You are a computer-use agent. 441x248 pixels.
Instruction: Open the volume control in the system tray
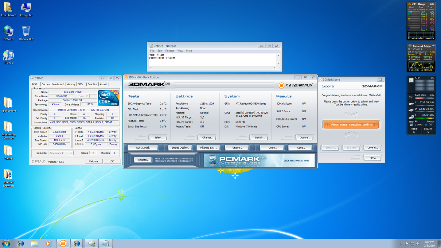418,244
